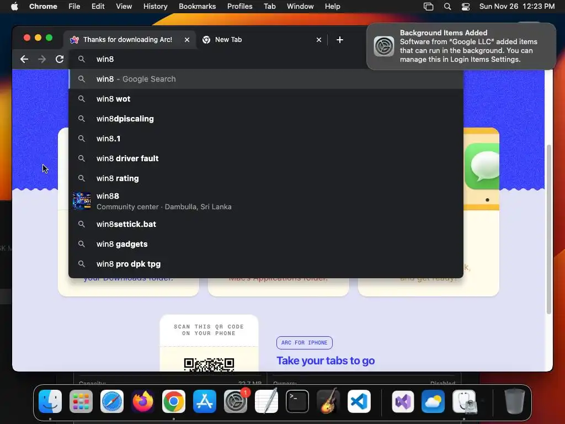Open Visual Studio Code from the Dock
This screenshot has width=565, height=424.
pos(359,401)
